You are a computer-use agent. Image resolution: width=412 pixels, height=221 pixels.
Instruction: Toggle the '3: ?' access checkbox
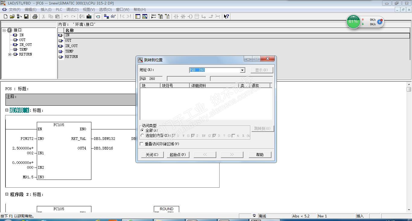pos(214,136)
